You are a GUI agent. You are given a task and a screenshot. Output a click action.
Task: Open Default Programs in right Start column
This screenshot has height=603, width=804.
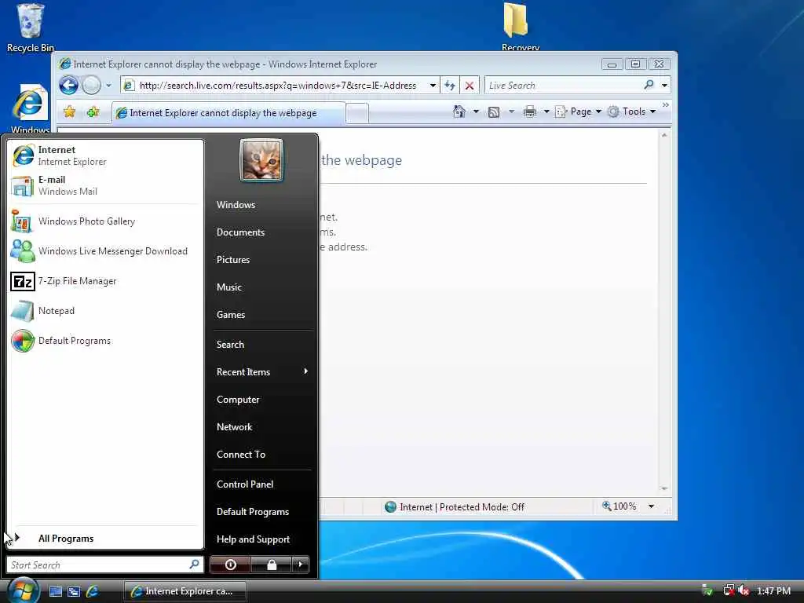point(253,512)
